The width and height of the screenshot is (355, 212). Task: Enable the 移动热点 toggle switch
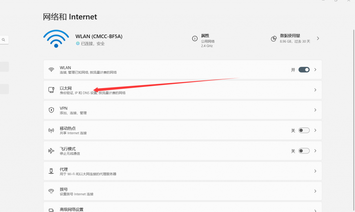tap(304, 131)
